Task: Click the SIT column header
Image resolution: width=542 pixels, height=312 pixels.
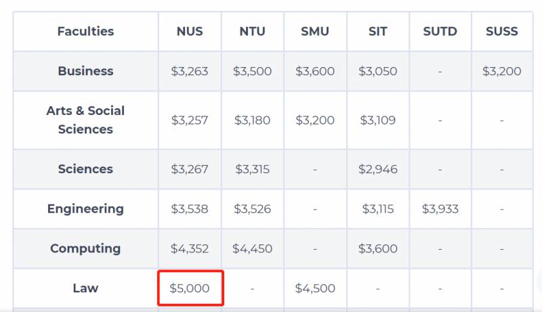Action: tap(377, 31)
